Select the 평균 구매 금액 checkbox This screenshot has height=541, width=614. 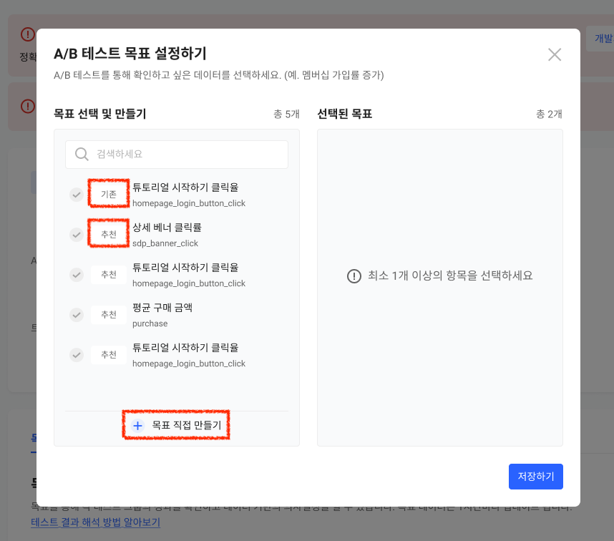click(x=77, y=315)
